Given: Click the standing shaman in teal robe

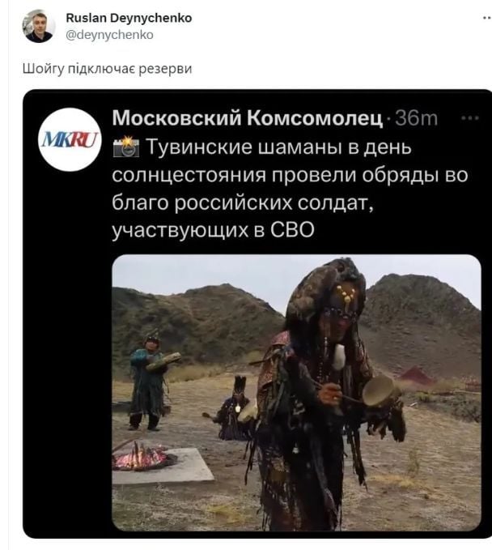Looking at the screenshot, I should (150, 381).
